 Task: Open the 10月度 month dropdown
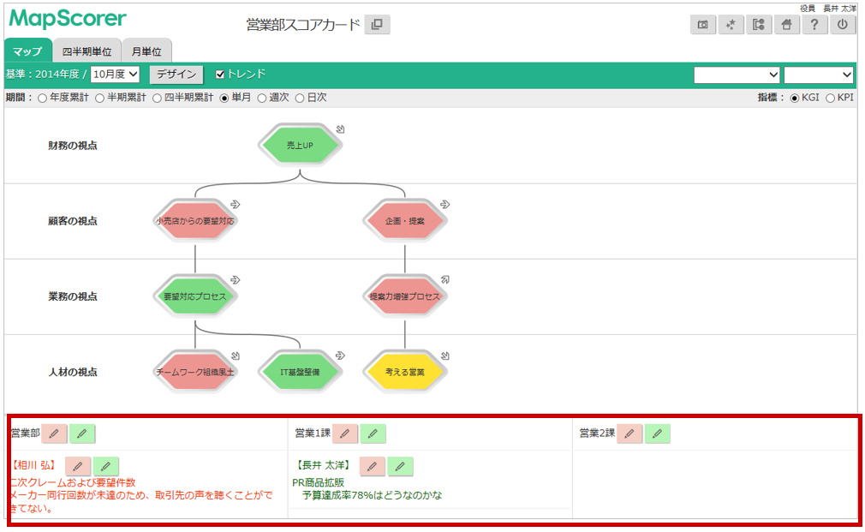[116, 75]
